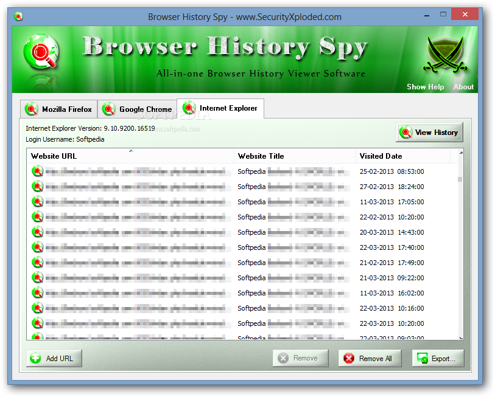Click the history list scrollbar thumb
The height and width of the screenshot is (397, 495).
[460, 179]
